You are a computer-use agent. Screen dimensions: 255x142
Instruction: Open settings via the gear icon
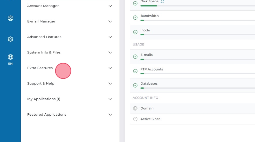(10, 39)
